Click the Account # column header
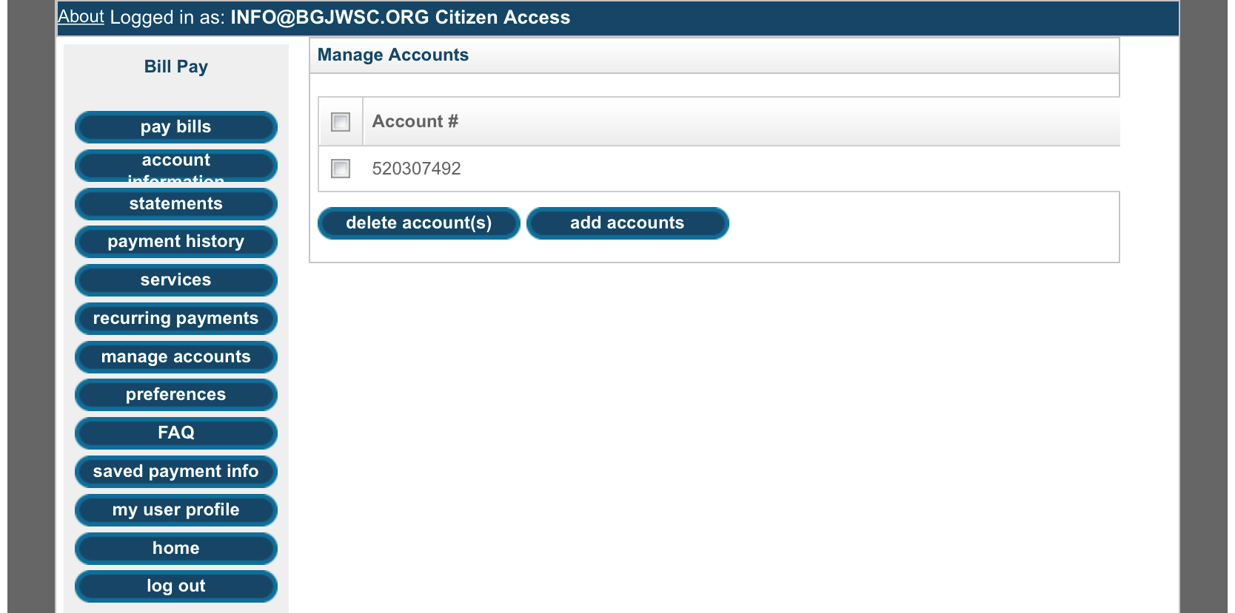Viewport: 1235px width, 613px height. click(415, 121)
